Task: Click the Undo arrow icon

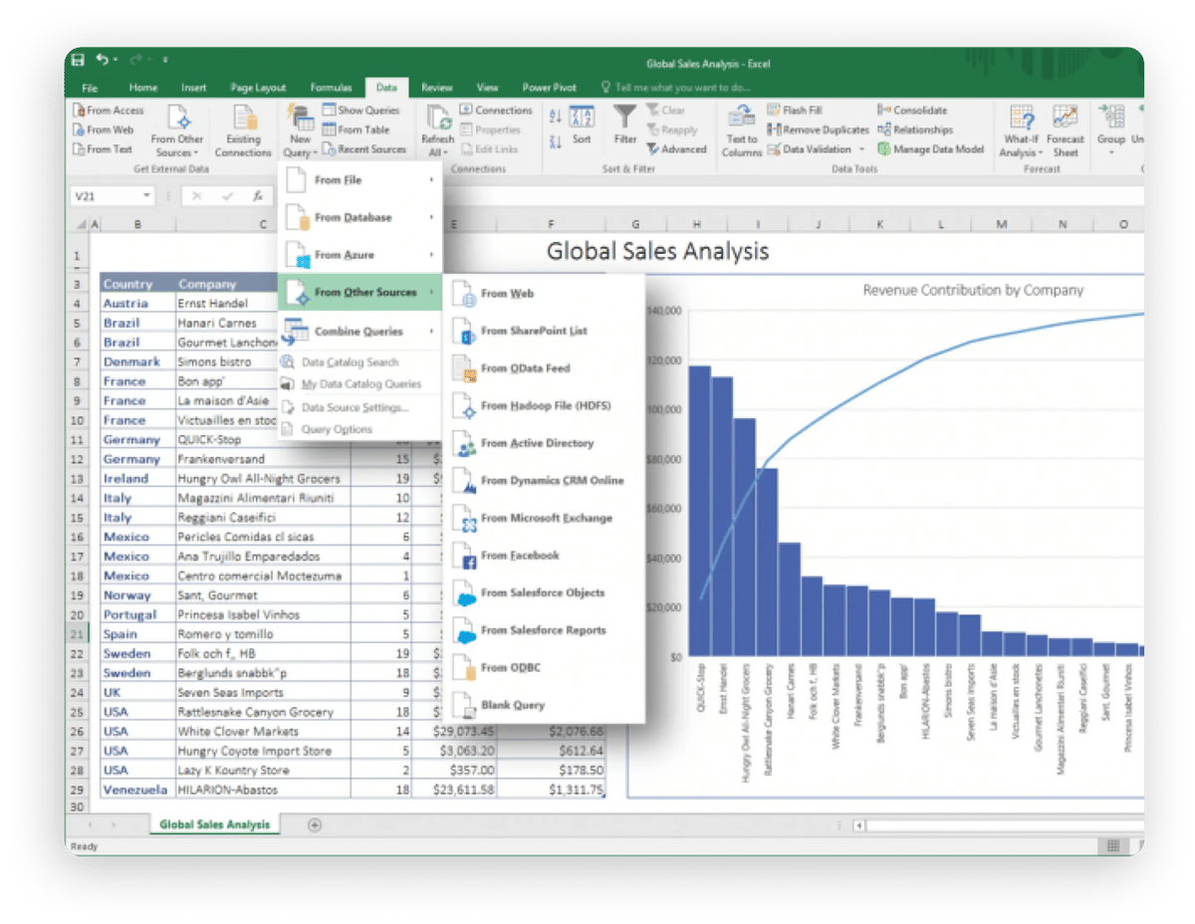Action: (104, 61)
